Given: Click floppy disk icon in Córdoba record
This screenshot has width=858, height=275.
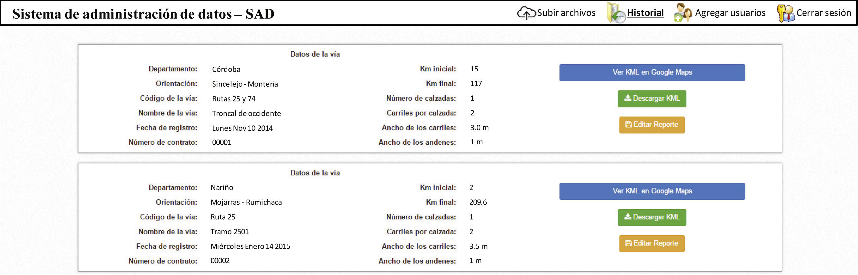Looking at the screenshot, I should point(629,125).
